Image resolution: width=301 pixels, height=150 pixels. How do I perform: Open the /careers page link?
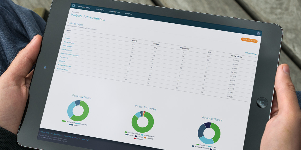(67, 38)
